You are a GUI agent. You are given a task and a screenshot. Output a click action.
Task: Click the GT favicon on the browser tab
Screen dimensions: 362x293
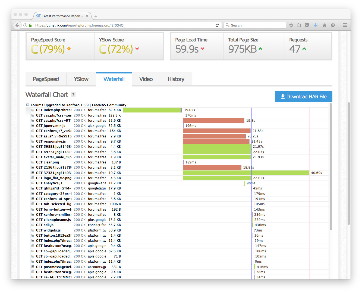pos(39,16)
